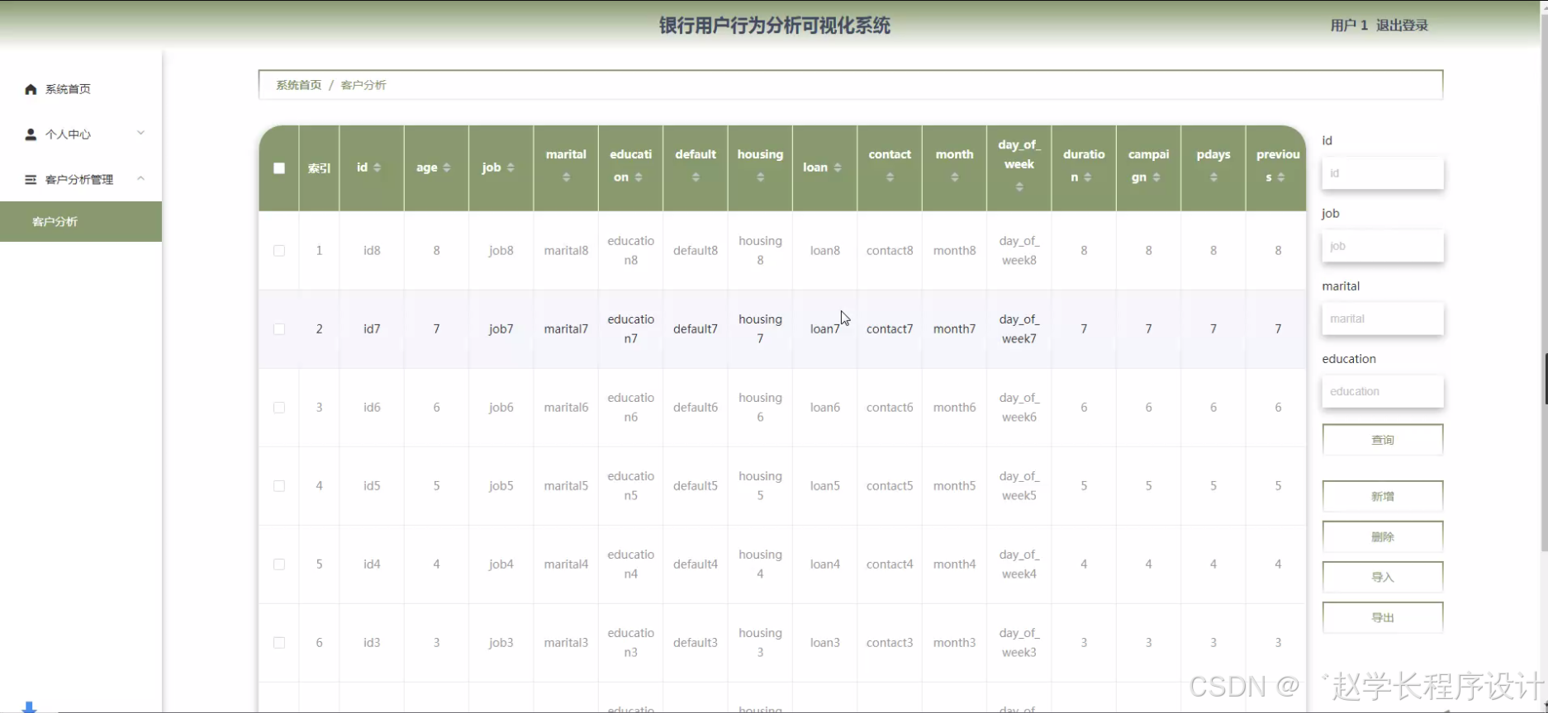
Task: Click the education column sort arrows
Action: click(639, 177)
